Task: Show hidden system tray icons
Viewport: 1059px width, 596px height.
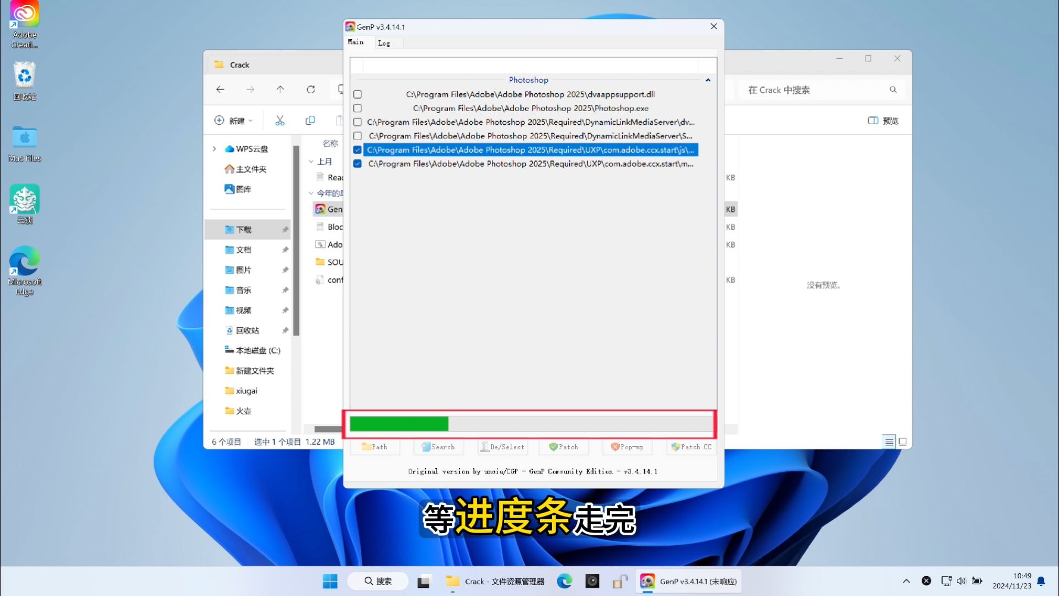Action: pos(906,581)
